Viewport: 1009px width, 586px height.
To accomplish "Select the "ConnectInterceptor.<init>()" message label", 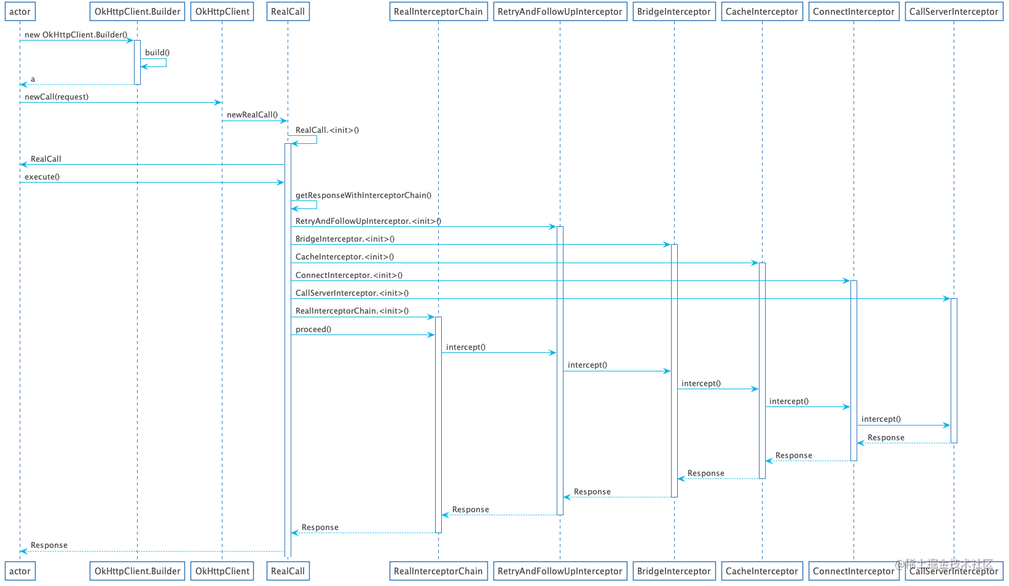I will pyautogui.click(x=349, y=275).
